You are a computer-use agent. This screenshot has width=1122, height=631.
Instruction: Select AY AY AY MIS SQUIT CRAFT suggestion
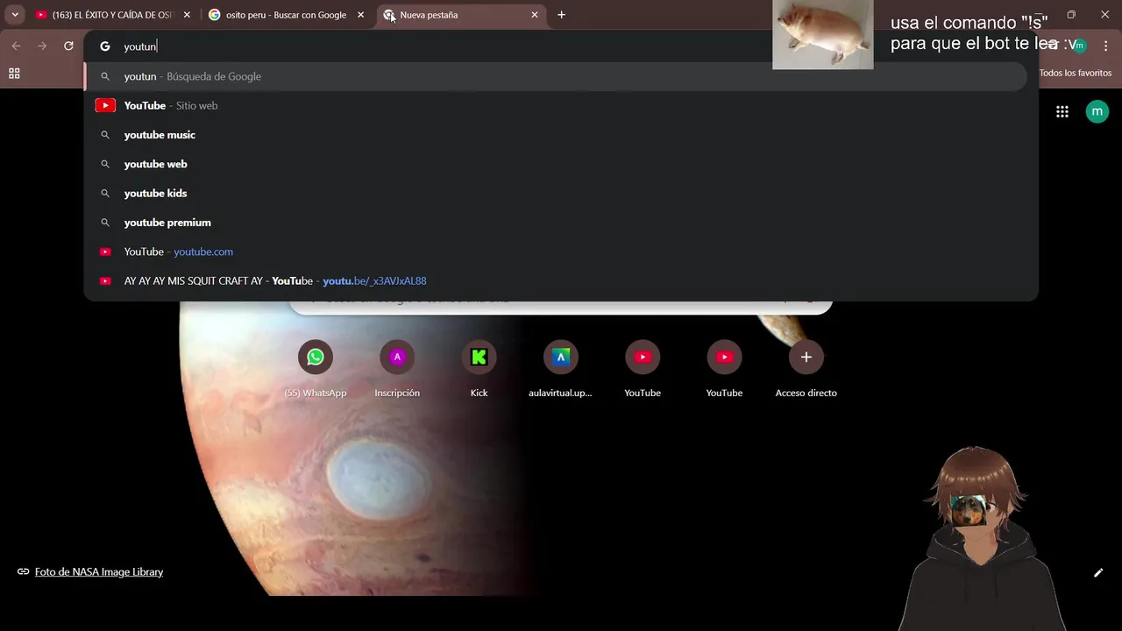pos(556,280)
